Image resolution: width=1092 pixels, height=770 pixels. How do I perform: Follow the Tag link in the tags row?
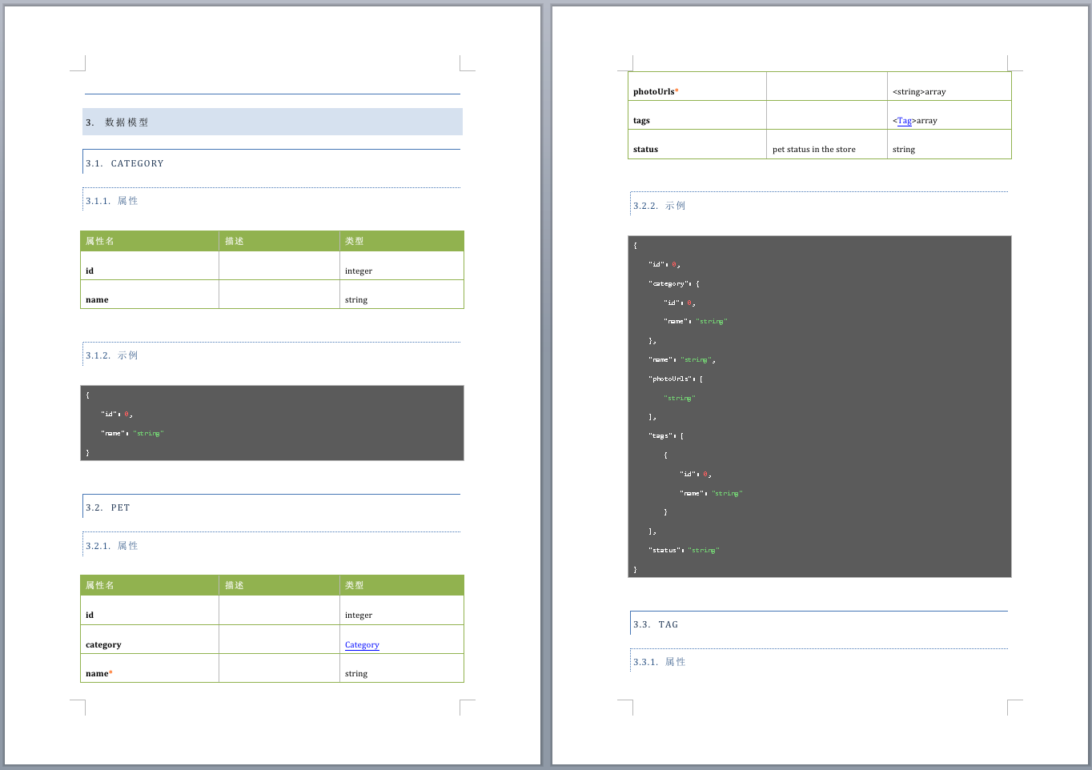click(904, 121)
